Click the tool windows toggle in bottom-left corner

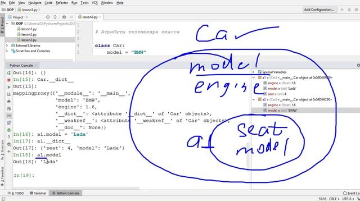(x=3, y=199)
